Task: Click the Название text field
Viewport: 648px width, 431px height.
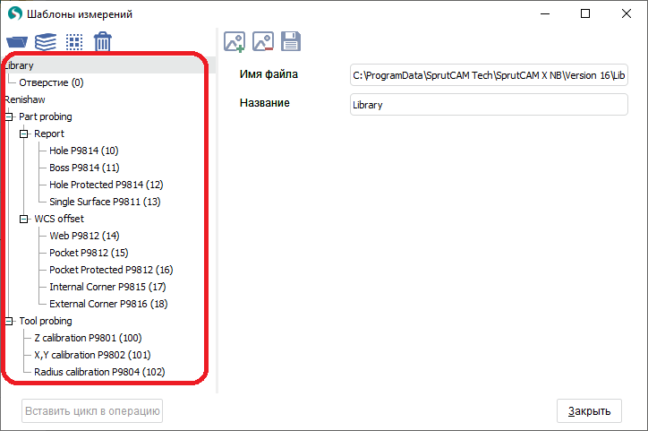Action: click(x=488, y=104)
